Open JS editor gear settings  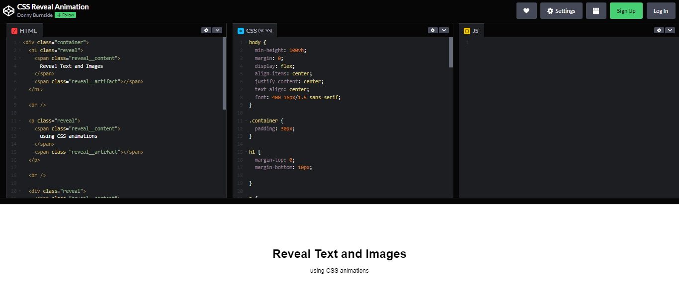click(x=659, y=30)
